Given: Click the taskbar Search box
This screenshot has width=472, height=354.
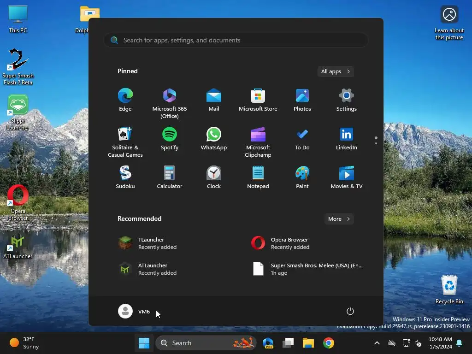Looking at the screenshot, I should tap(206, 343).
